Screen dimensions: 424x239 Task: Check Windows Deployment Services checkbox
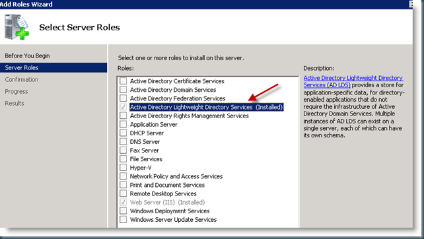pos(123,211)
